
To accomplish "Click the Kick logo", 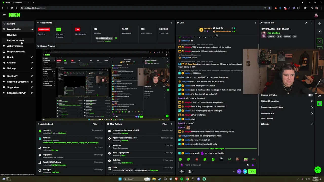I will click(14, 15).
